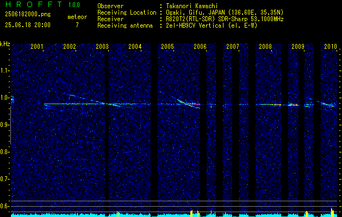This screenshot has height=217, width=342.
Task: Select the version number 1.0.0
Action: 74,4
